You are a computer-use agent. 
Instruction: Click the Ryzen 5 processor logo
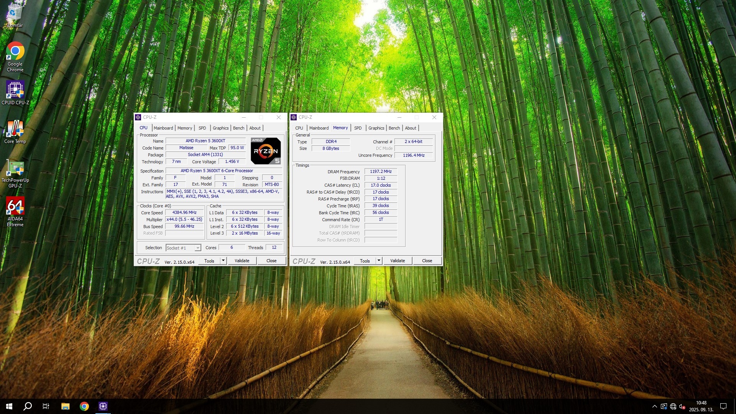(266, 151)
